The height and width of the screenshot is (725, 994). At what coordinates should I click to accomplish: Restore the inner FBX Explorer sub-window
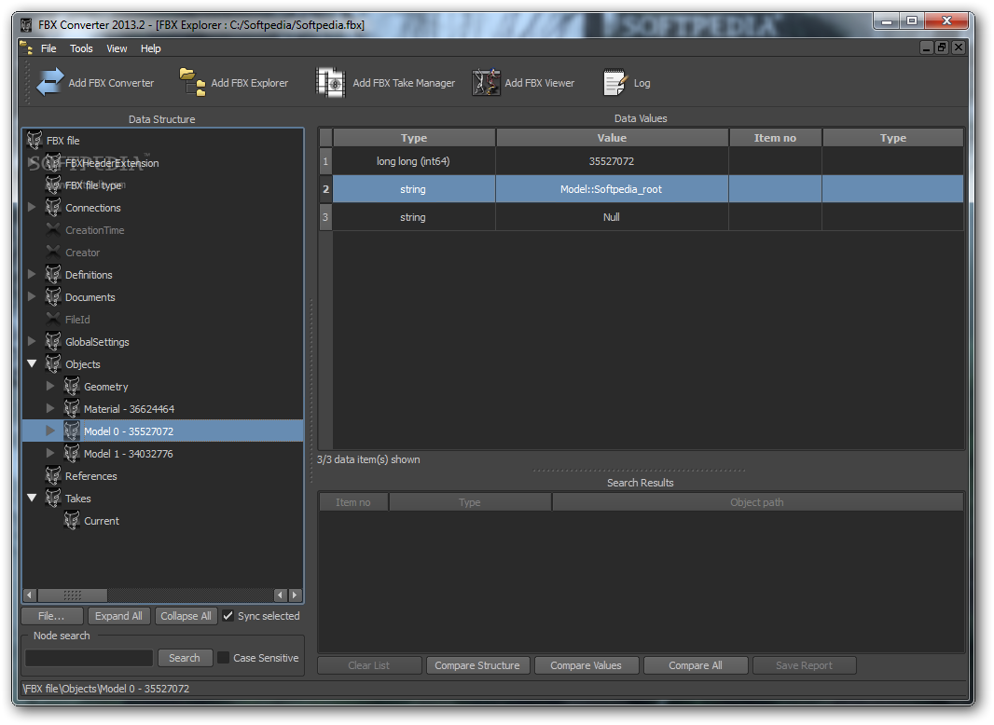(x=942, y=48)
